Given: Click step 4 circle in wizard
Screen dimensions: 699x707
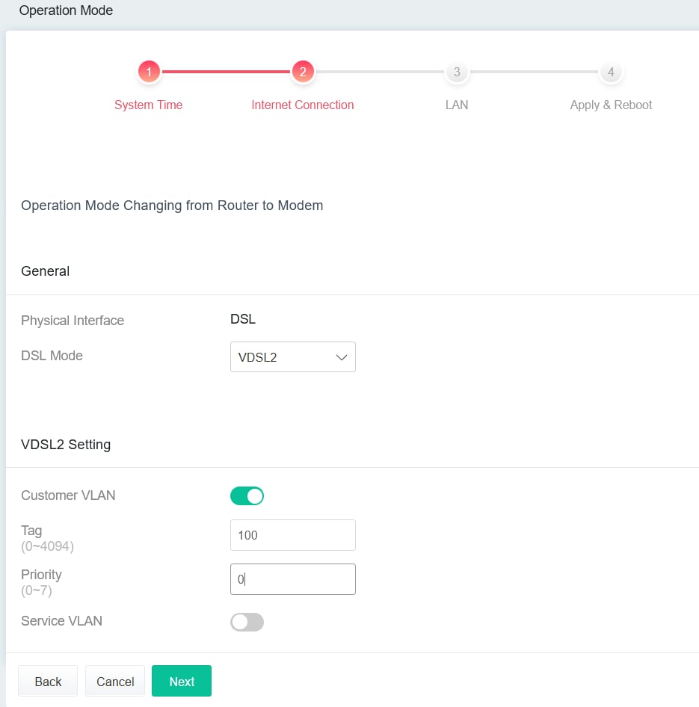Looking at the screenshot, I should click(611, 72).
